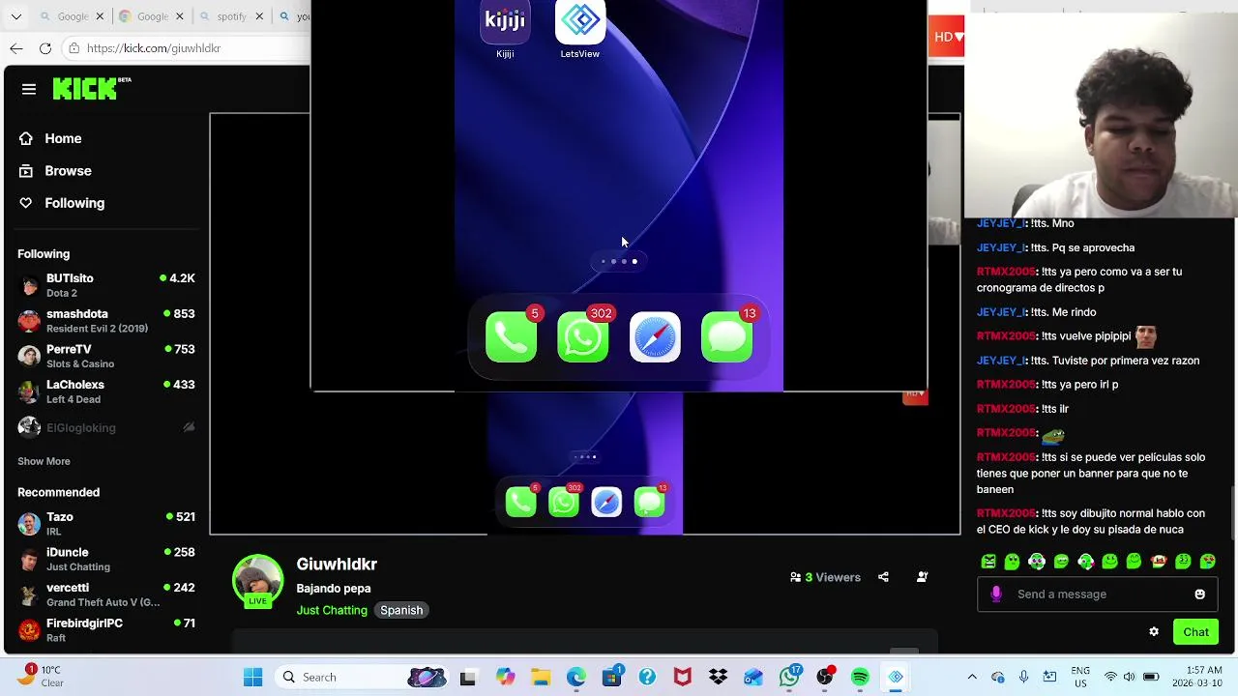The width and height of the screenshot is (1238, 696).
Task: Open the emoji picker in chat input
Action: tap(1199, 594)
